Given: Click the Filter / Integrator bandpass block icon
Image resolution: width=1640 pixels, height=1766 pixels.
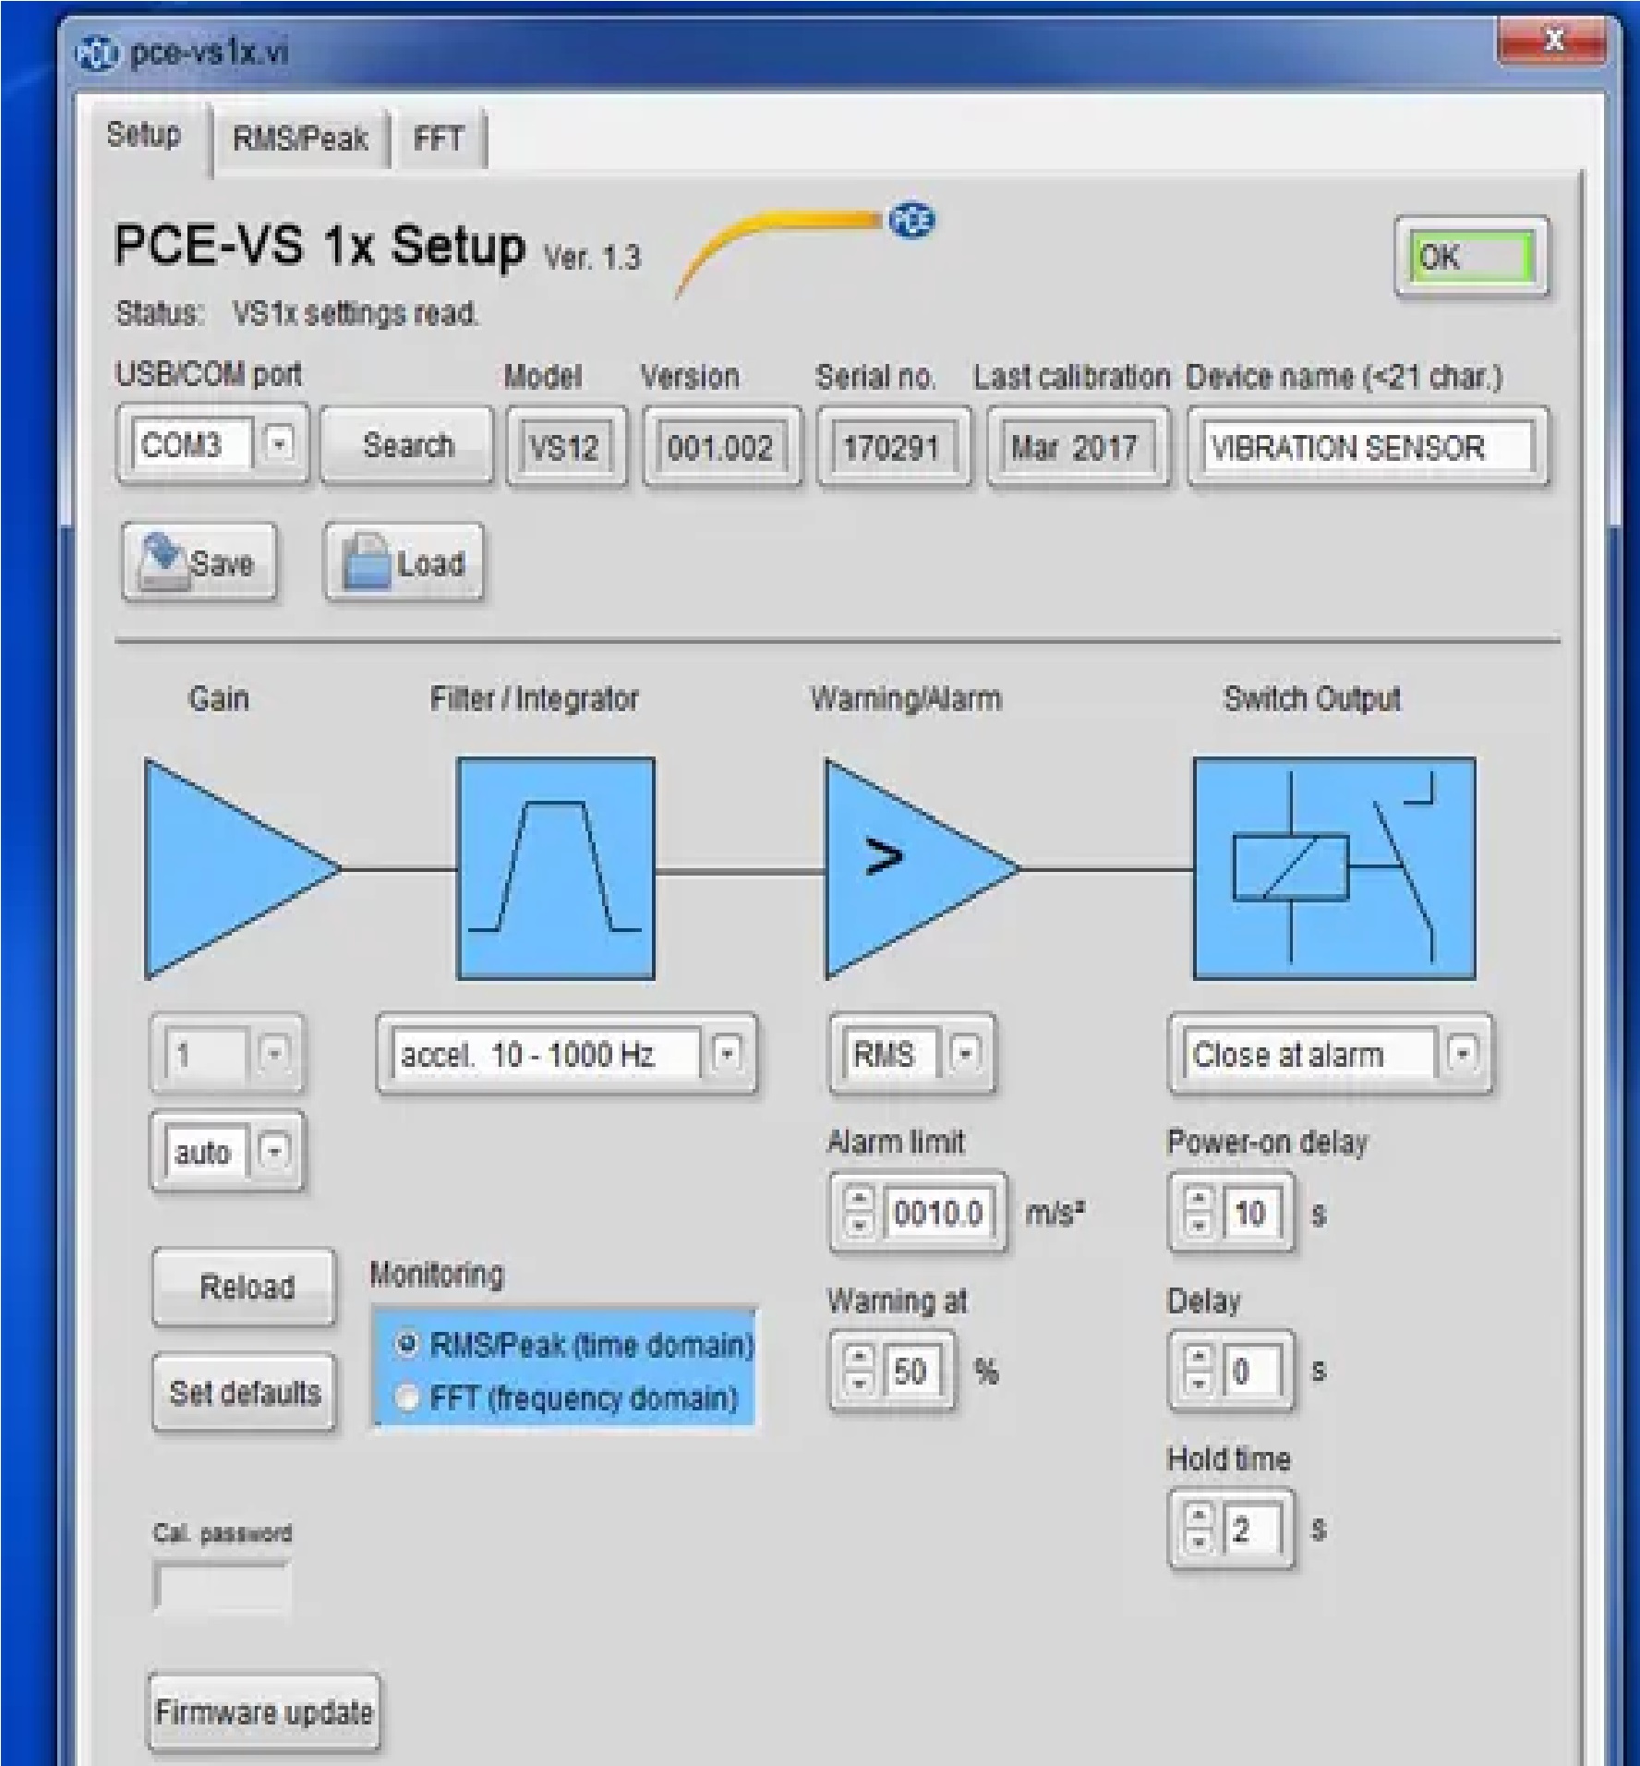Looking at the screenshot, I should pos(556,868).
